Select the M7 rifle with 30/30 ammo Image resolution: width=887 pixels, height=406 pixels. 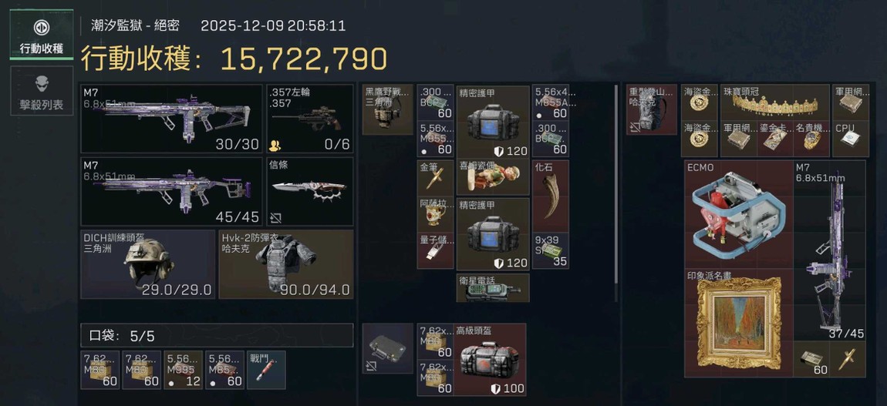click(x=171, y=119)
